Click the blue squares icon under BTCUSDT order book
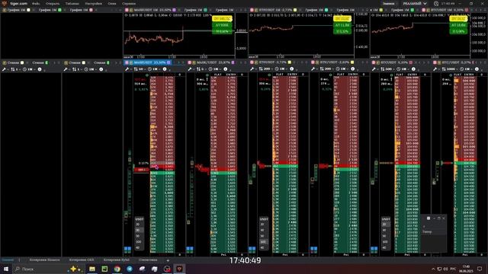The image size is (488, 274). (x=374, y=249)
